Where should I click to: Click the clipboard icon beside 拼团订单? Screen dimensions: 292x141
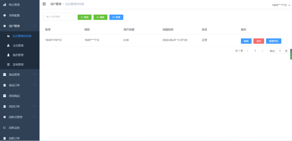pyautogui.click(x=5, y=106)
